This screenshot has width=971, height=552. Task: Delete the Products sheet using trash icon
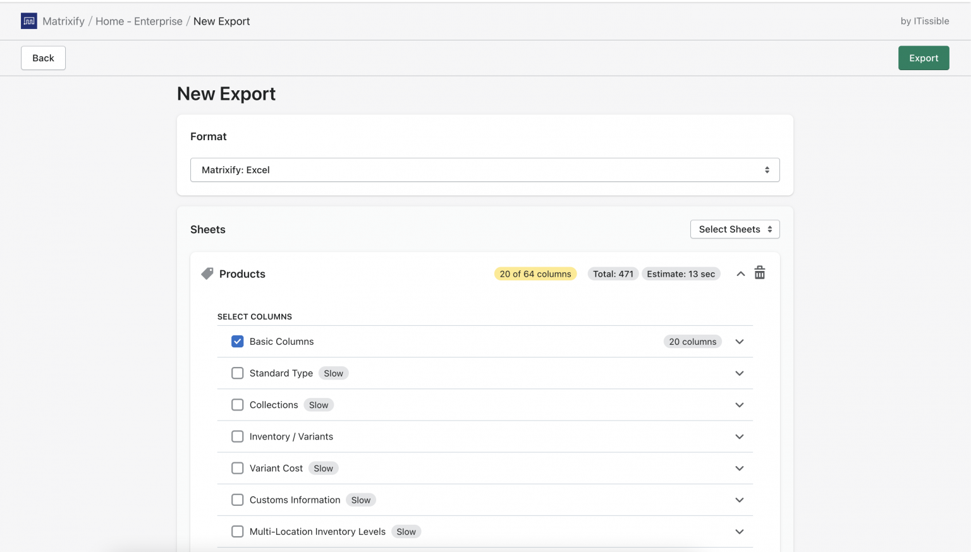point(759,273)
